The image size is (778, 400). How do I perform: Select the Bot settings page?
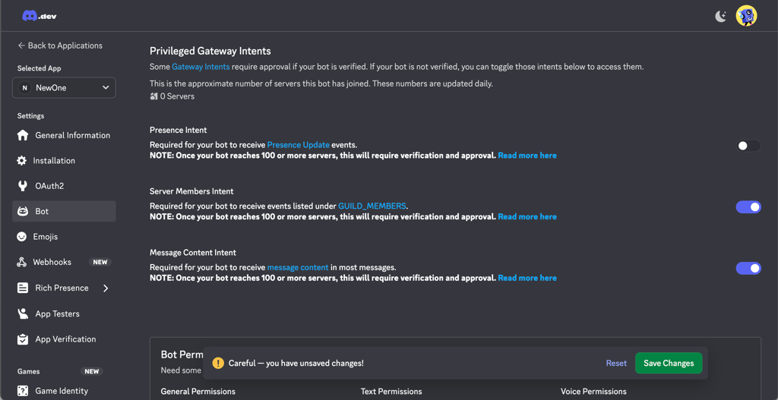click(x=64, y=211)
